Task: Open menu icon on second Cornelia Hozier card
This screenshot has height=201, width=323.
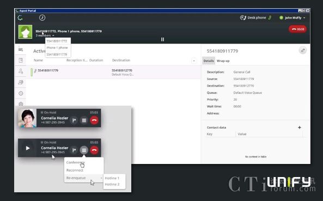Action: point(84,150)
